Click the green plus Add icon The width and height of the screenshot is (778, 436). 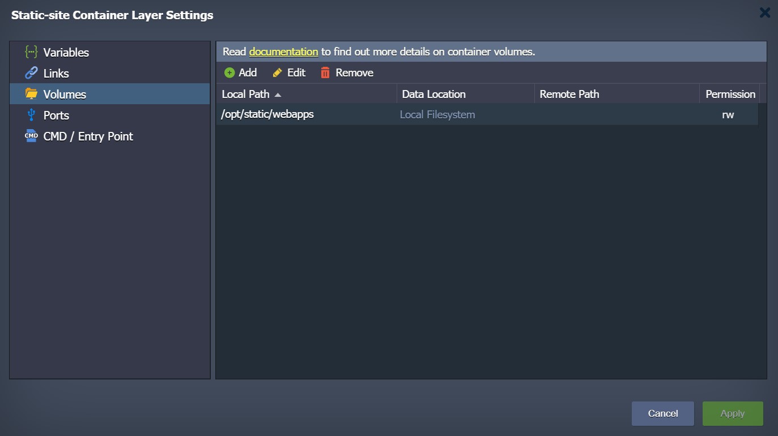click(229, 72)
